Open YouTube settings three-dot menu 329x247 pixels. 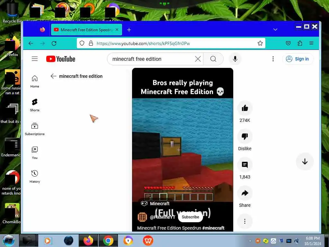273,59
